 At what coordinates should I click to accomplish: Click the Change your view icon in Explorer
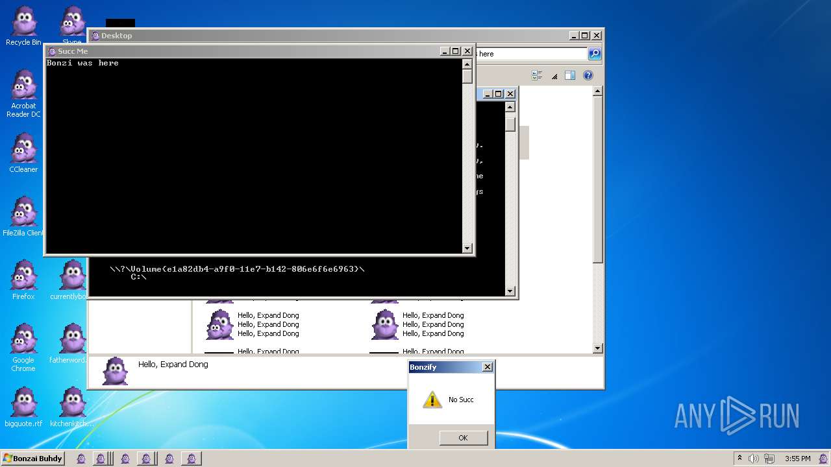coord(537,75)
